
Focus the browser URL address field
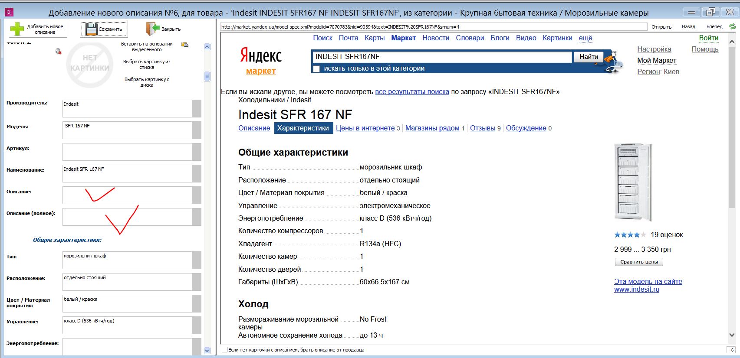(x=434, y=27)
